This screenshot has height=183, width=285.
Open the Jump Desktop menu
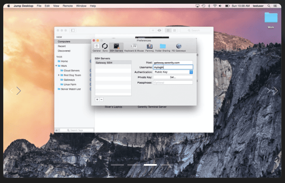click(x=23, y=6)
